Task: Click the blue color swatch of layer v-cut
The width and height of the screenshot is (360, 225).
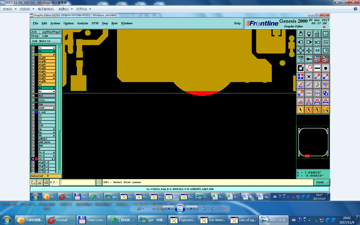Action: (36, 112)
